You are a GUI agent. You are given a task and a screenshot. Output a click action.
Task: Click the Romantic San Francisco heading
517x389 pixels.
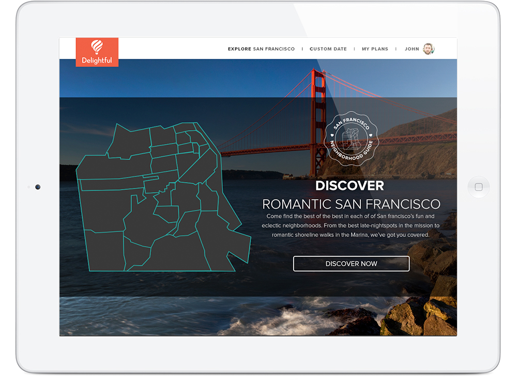point(351,204)
